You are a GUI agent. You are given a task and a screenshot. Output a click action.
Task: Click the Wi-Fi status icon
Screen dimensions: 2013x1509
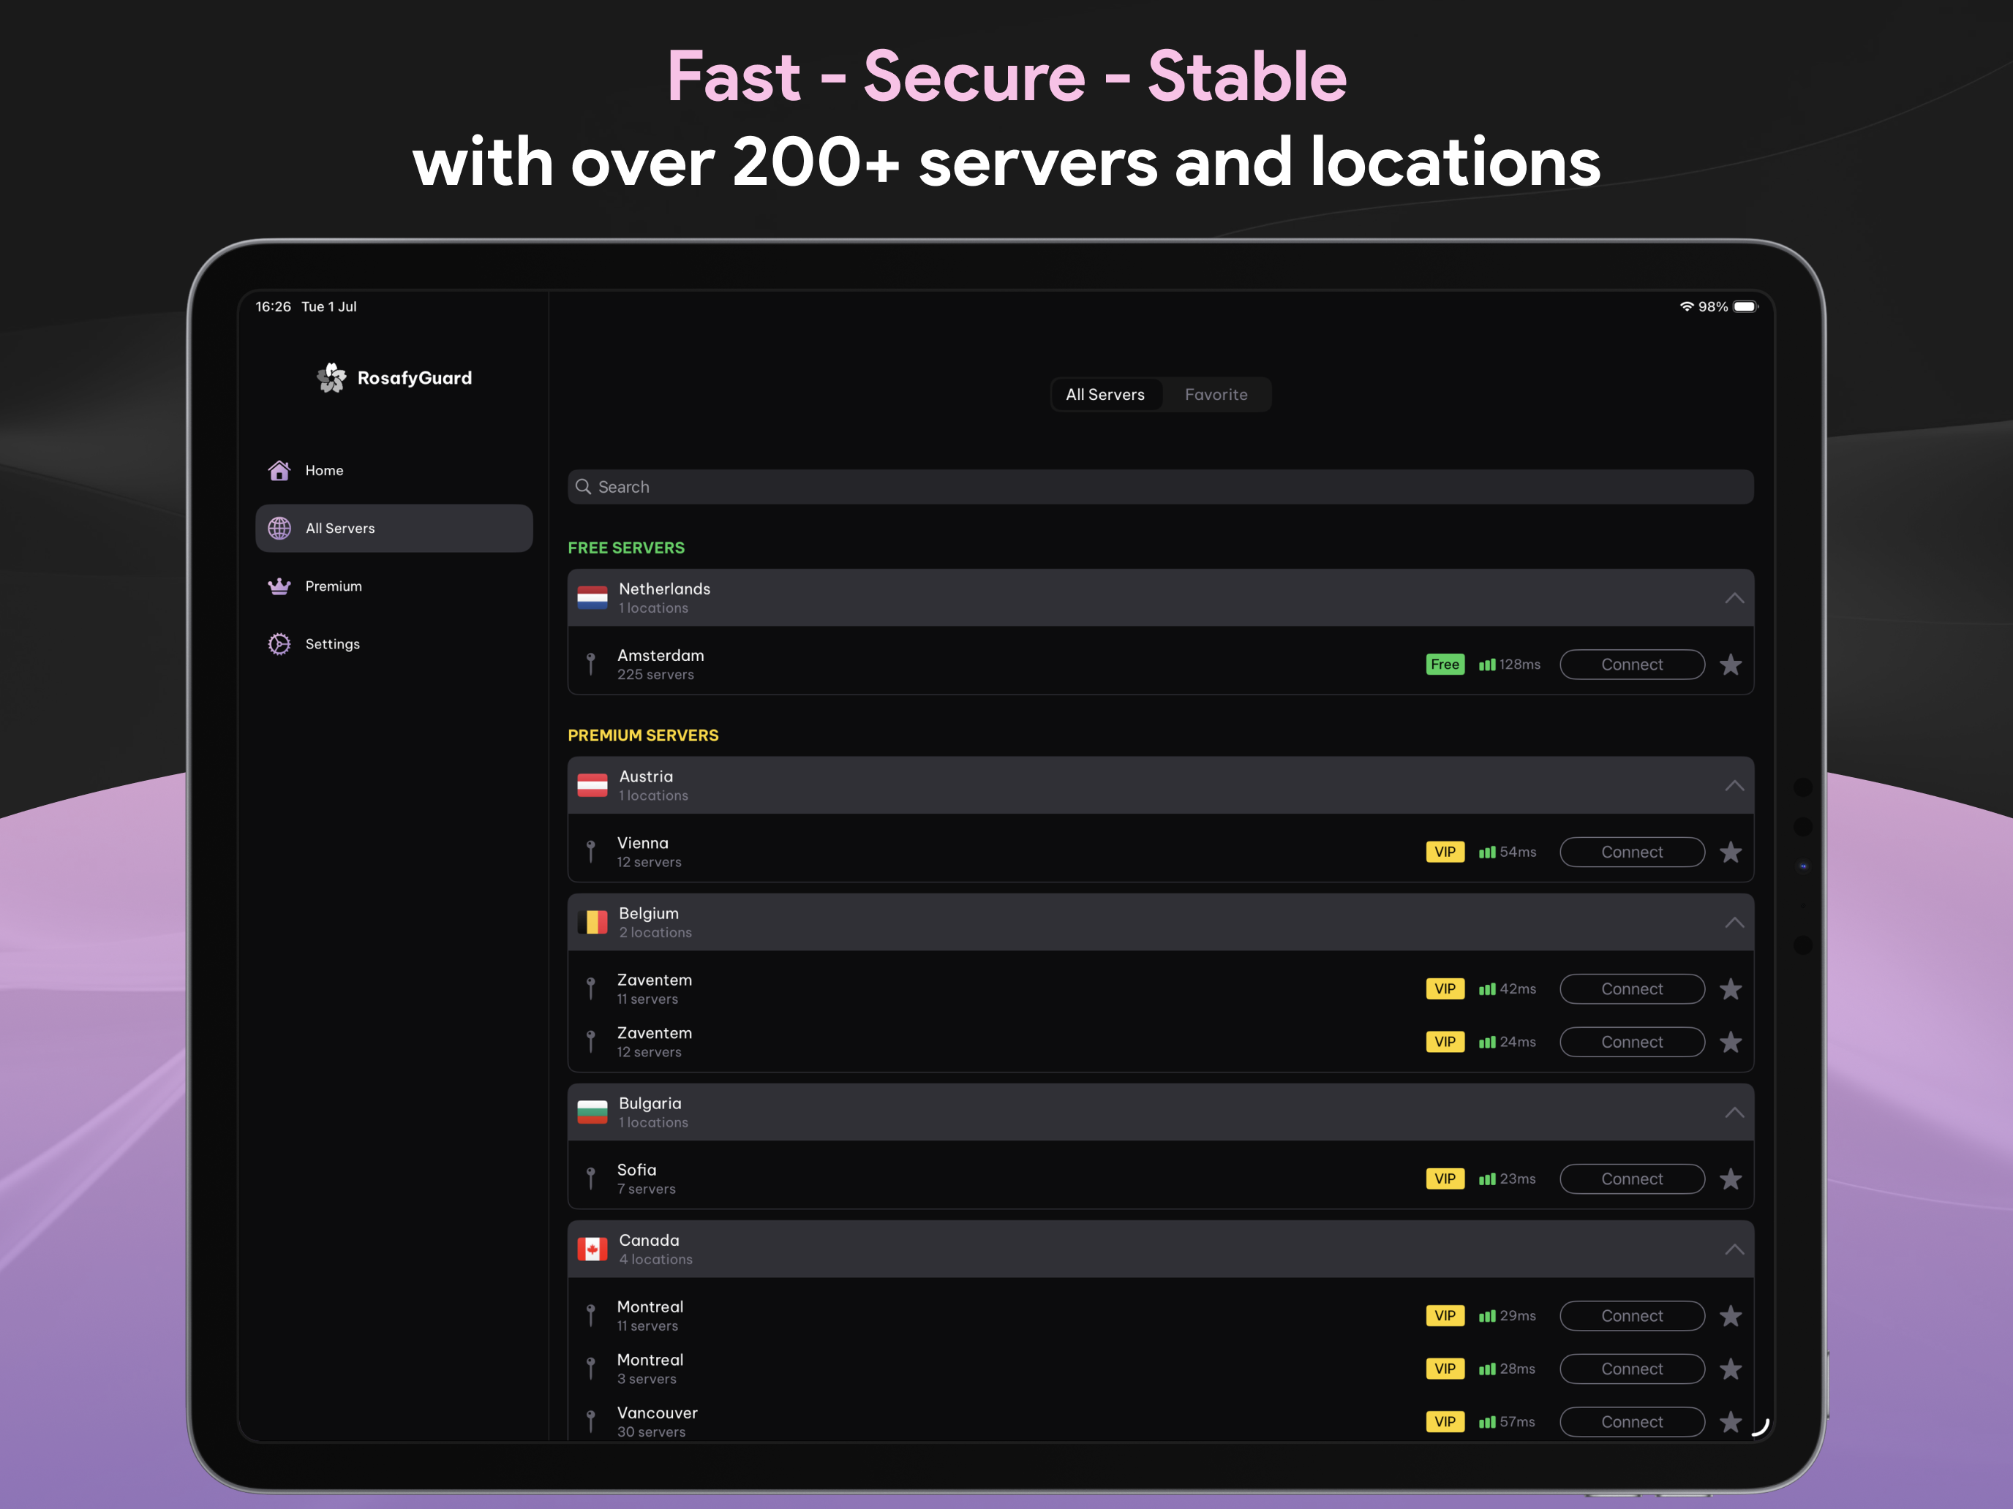(x=1686, y=306)
